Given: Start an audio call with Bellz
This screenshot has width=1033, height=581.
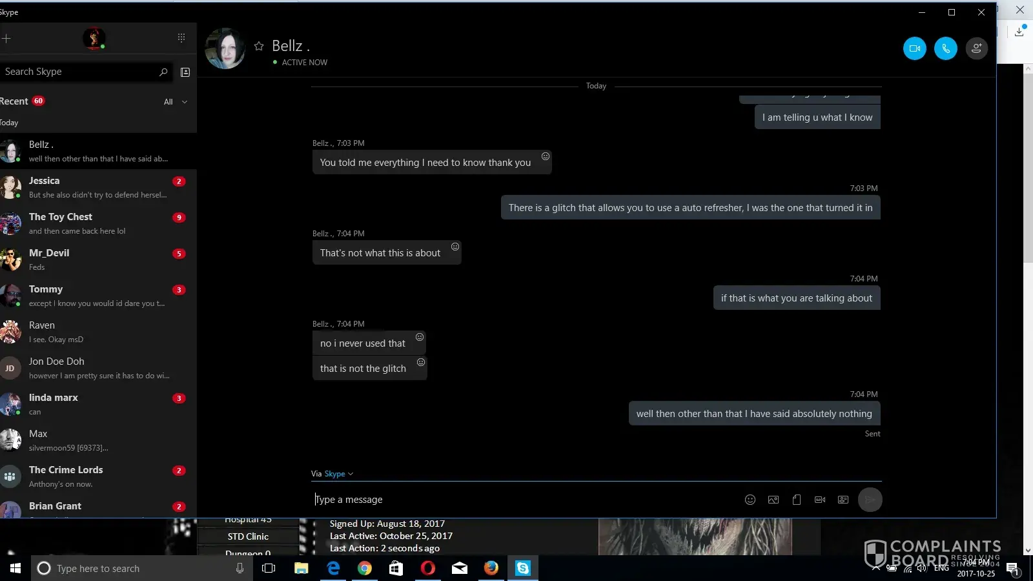Looking at the screenshot, I should tap(945, 48).
